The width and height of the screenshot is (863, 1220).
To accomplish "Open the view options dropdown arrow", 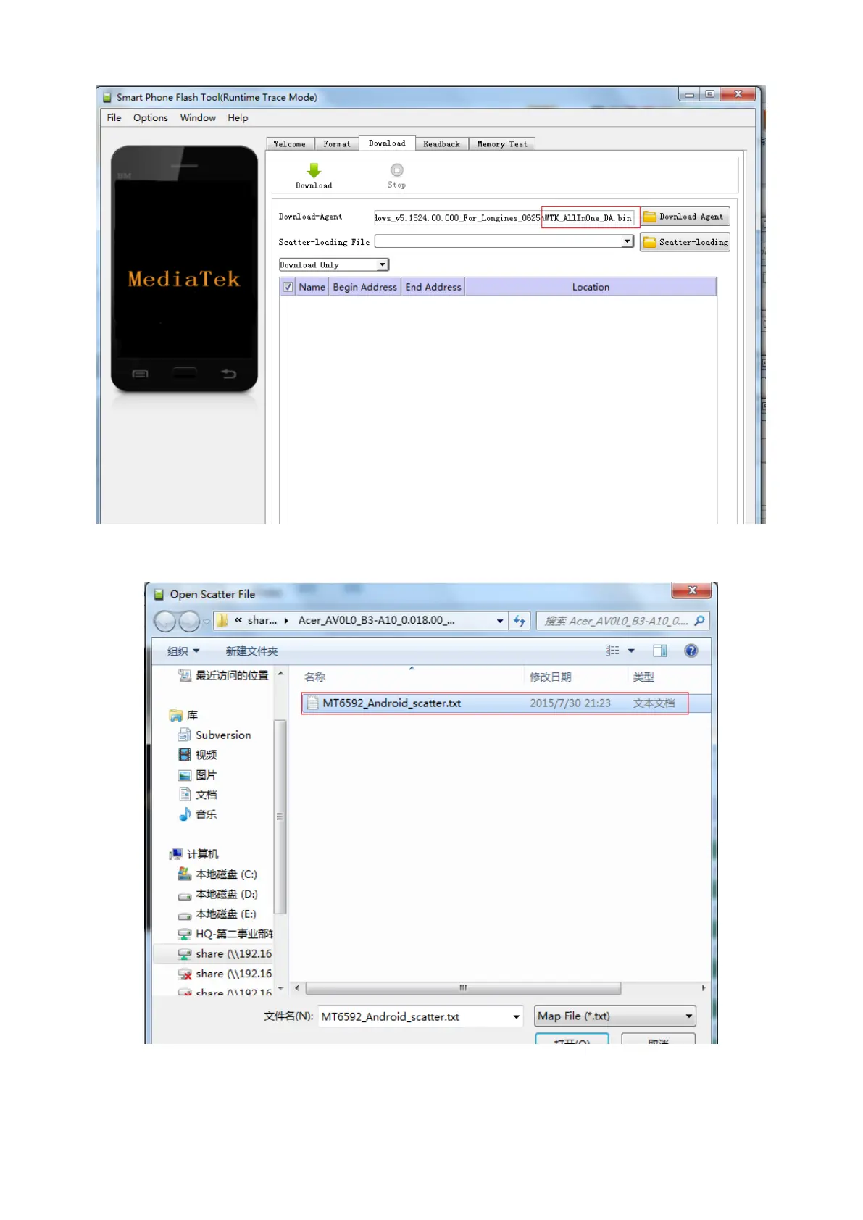I will 631,651.
